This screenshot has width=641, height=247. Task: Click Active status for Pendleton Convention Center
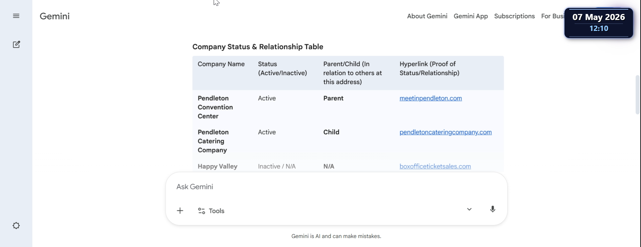267,98
